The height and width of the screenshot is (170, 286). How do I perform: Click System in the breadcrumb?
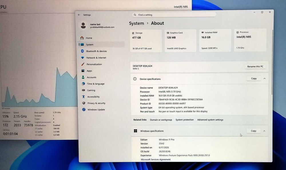(136, 23)
